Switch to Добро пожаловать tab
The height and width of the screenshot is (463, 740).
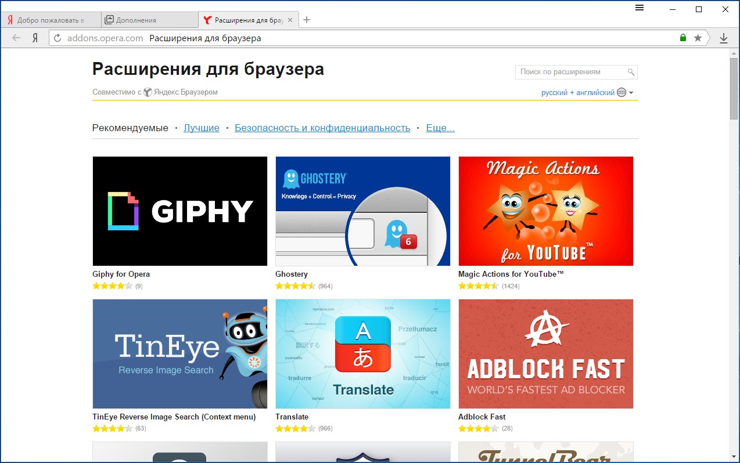point(51,20)
